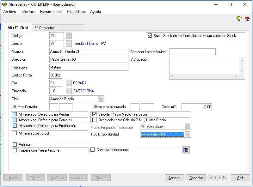Expand the Tipo dropdown showing Almacén Propio

101,99
